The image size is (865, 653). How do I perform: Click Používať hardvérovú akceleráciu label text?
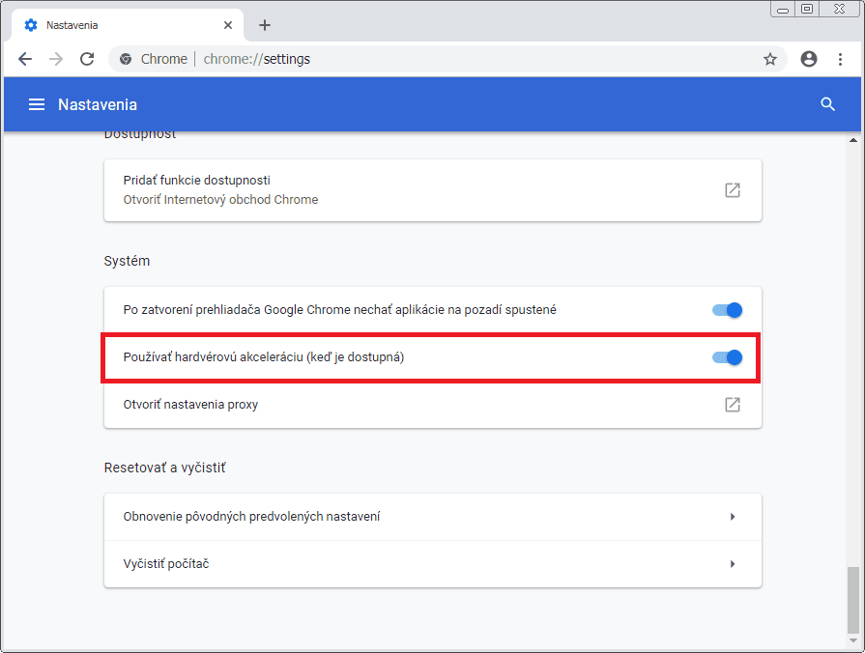click(x=264, y=357)
